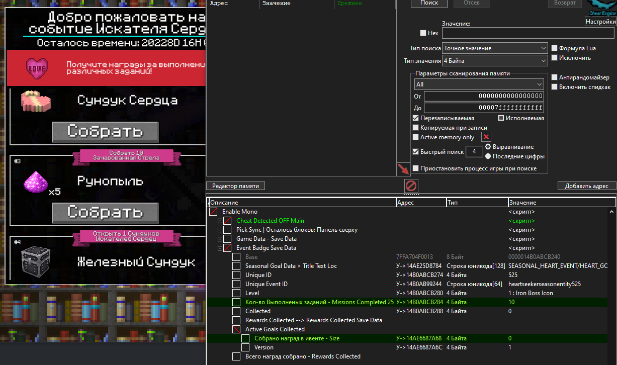Screen dimensions: 617x365
Task: Click the red arrow to copy addresses down
Action: click(403, 169)
